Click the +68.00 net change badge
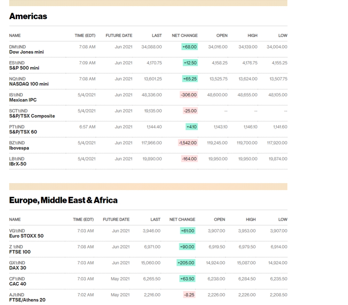Image resolution: width=348 pixels, height=305 pixels. point(190,47)
